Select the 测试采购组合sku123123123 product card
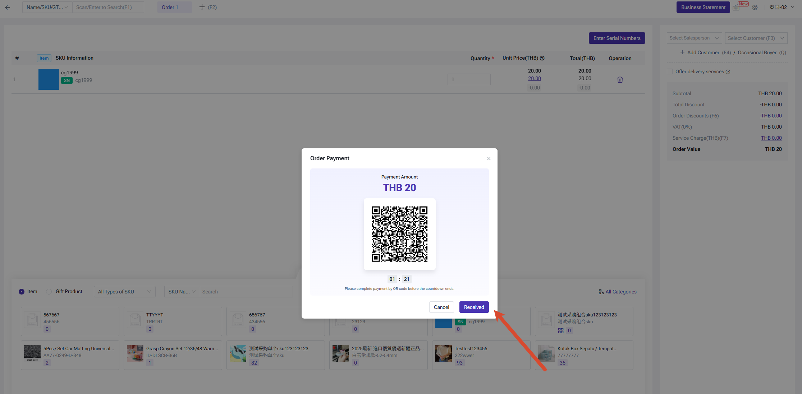This screenshot has height=394, width=802. click(x=584, y=321)
